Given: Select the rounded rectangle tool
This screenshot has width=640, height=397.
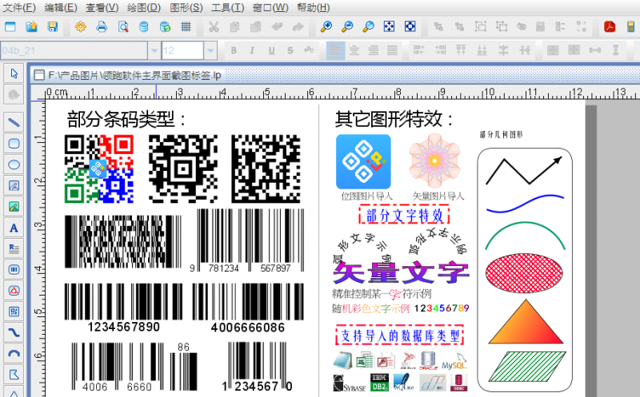Looking at the screenshot, I should coord(14,144).
